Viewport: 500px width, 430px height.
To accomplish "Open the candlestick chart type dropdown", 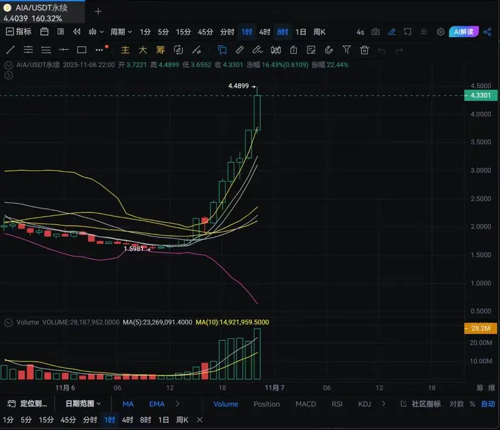I will pos(97,31).
